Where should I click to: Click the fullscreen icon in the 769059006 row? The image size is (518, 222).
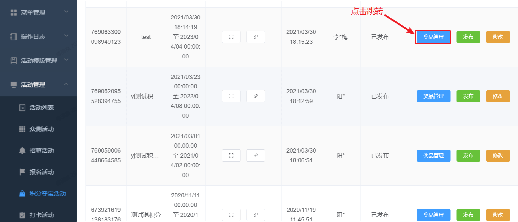231,156
